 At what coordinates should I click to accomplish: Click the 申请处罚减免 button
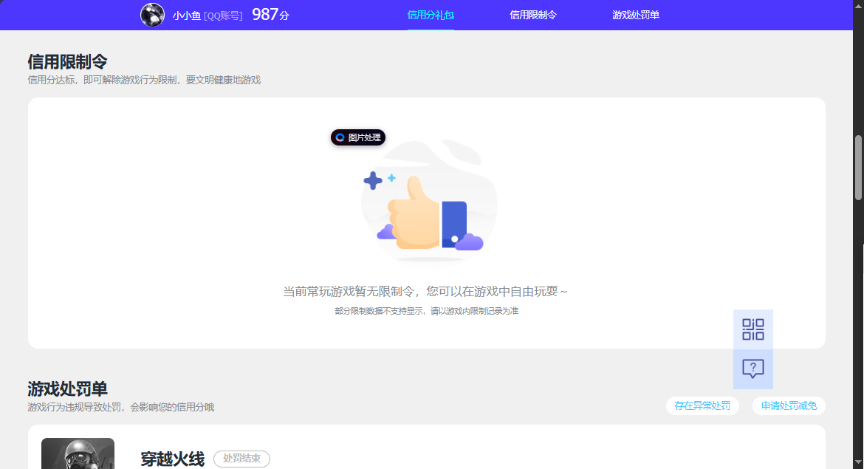(789, 405)
